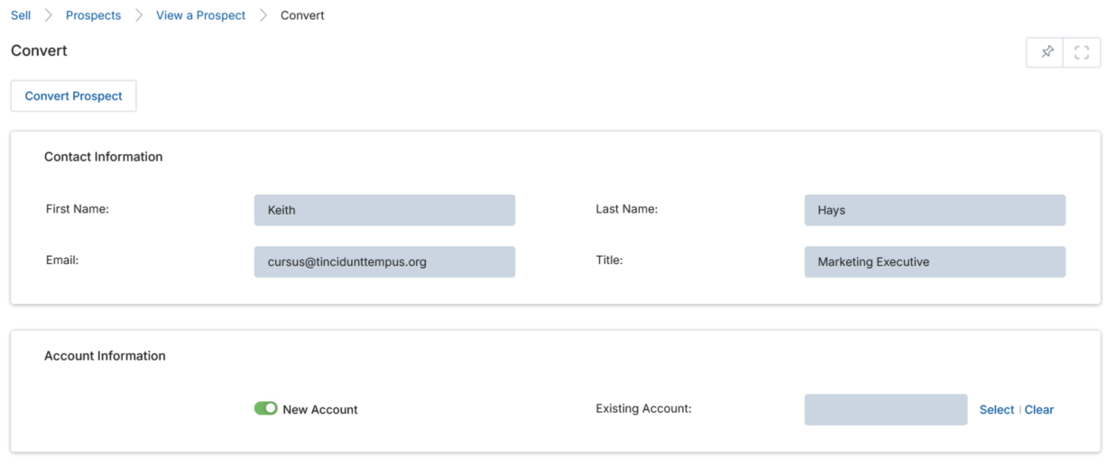The height and width of the screenshot is (465, 1107).
Task: Toggle the New Account switch
Action: (x=265, y=408)
